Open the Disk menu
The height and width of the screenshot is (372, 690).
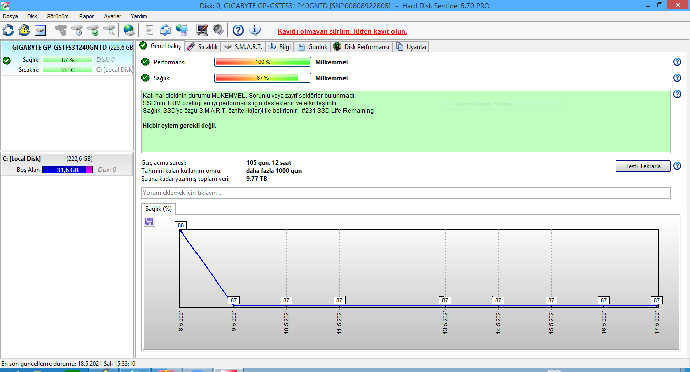point(32,16)
